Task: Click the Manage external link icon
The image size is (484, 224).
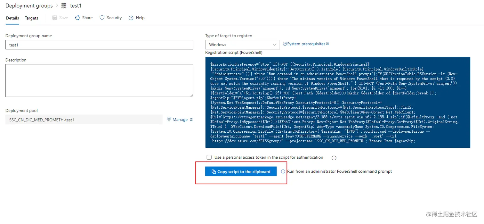Action: (191, 120)
